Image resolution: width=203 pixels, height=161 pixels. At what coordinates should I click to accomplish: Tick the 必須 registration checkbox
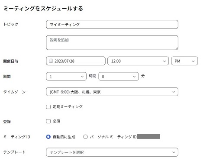[x=48, y=121]
